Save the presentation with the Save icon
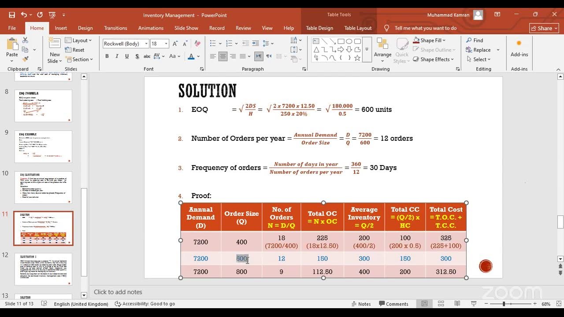This screenshot has width=564, height=317. [x=12, y=15]
